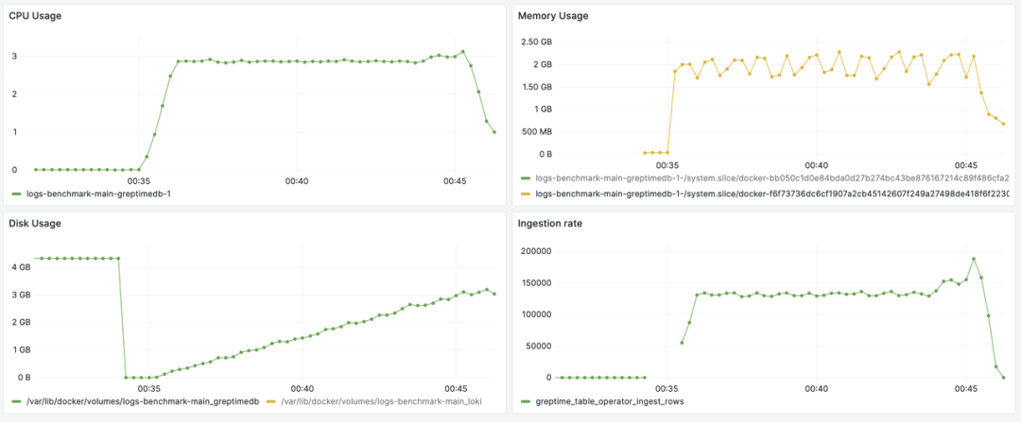Click the yellow docker-f6f73736 series color marker
The image size is (1021, 422).
coord(525,193)
